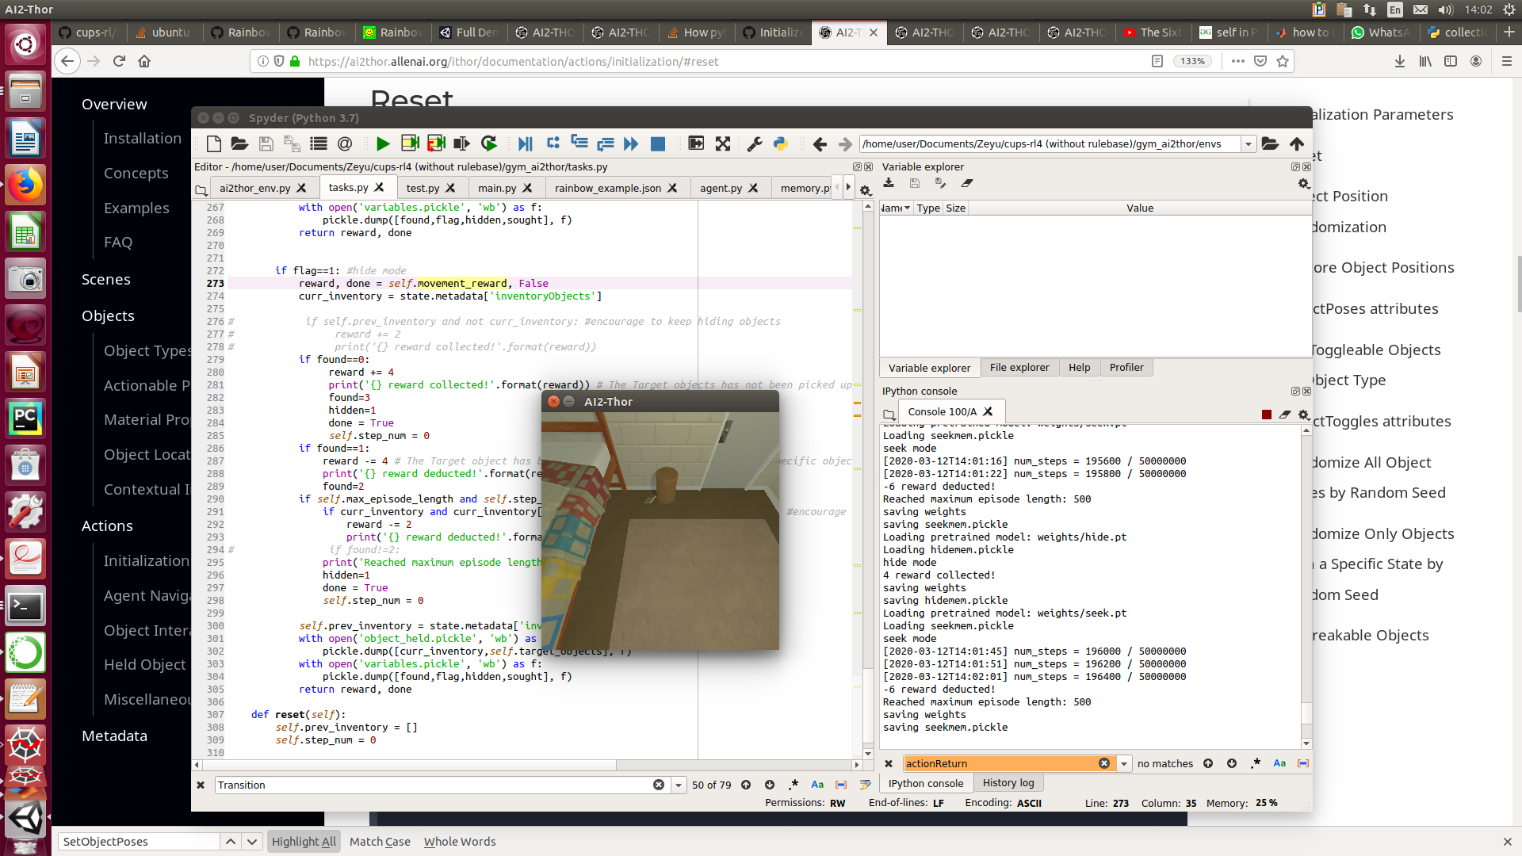Clear the actionReturn console search text
Viewport: 1522px width, 856px height.
pyautogui.click(x=1104, y=763)
